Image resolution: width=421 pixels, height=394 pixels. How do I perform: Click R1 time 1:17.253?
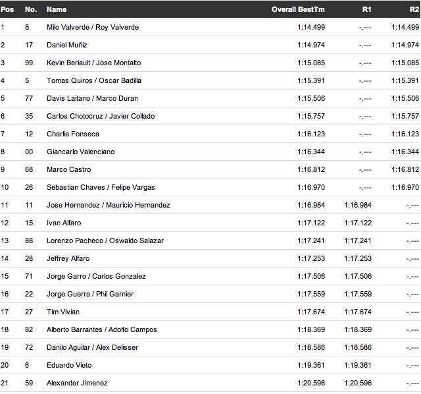358,258
